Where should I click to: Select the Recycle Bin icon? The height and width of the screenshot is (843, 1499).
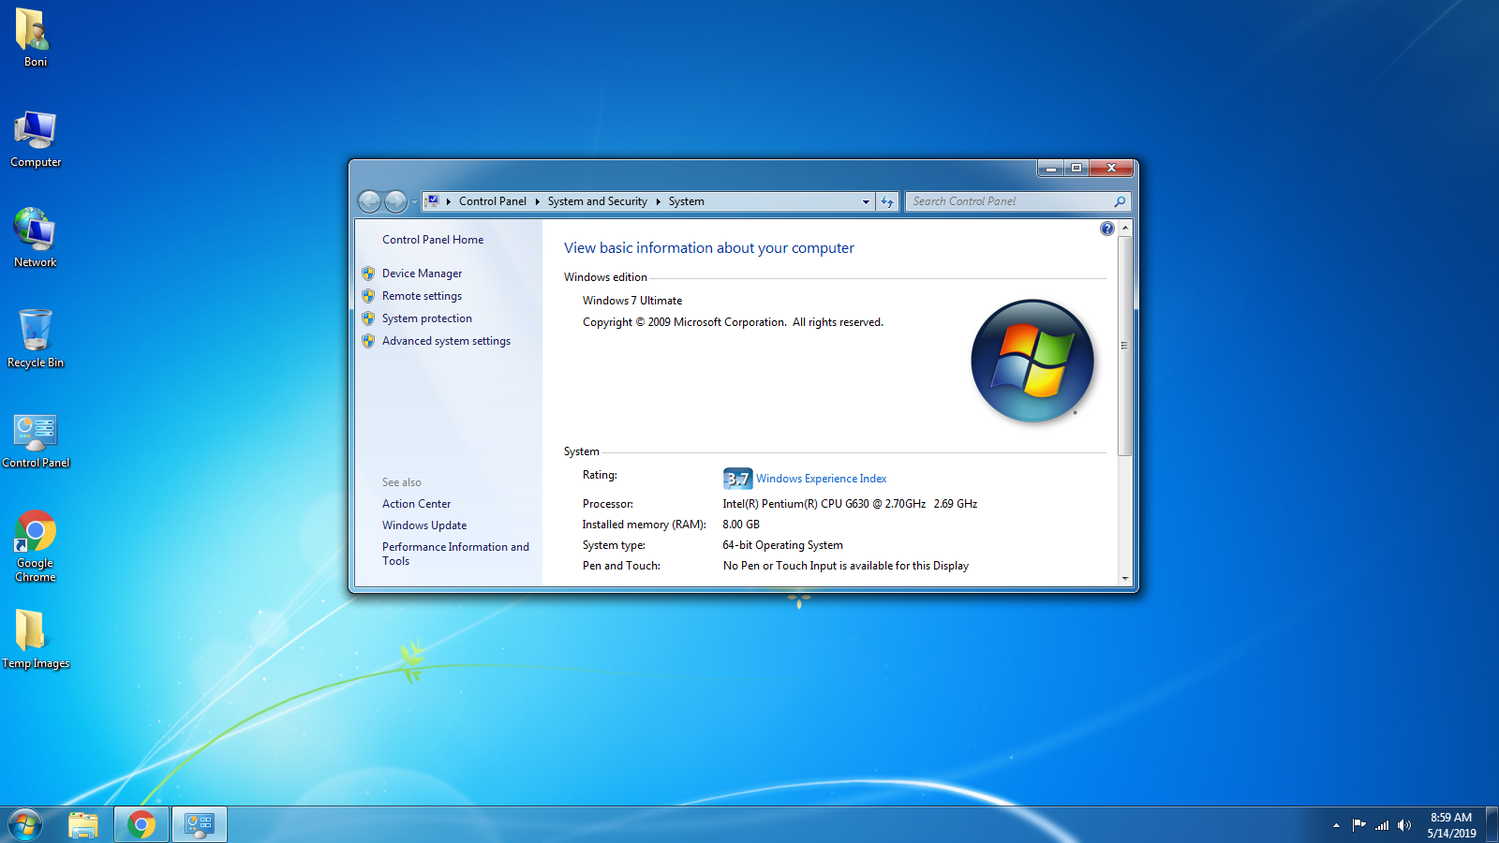pos(35,338)
